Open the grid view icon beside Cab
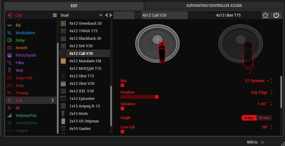Viewport: 285px width, 146px height. pyautogui.click(x=55, y=15)
